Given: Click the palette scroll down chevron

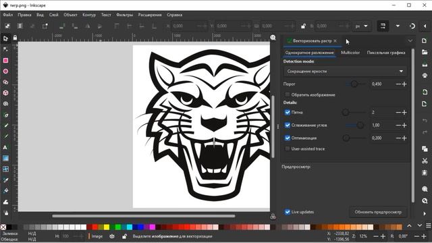Looking at the screenshot, I should click(x=419, y=225).
